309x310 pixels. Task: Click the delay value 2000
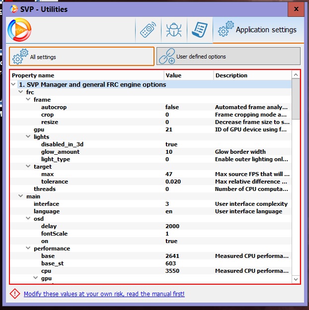click(172, 226)
